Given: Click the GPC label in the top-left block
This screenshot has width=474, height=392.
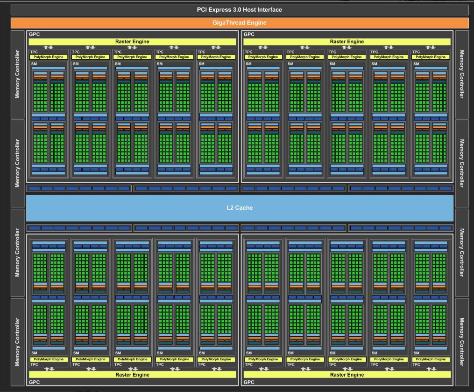Looking at the screenshot, I should pyautogui.click(x=34, y=34).
